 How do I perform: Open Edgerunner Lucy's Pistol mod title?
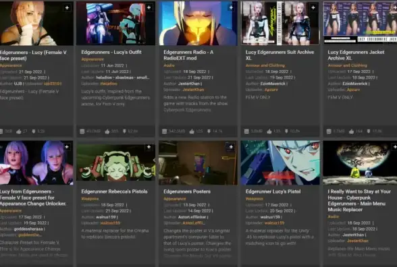coord(273,191)
